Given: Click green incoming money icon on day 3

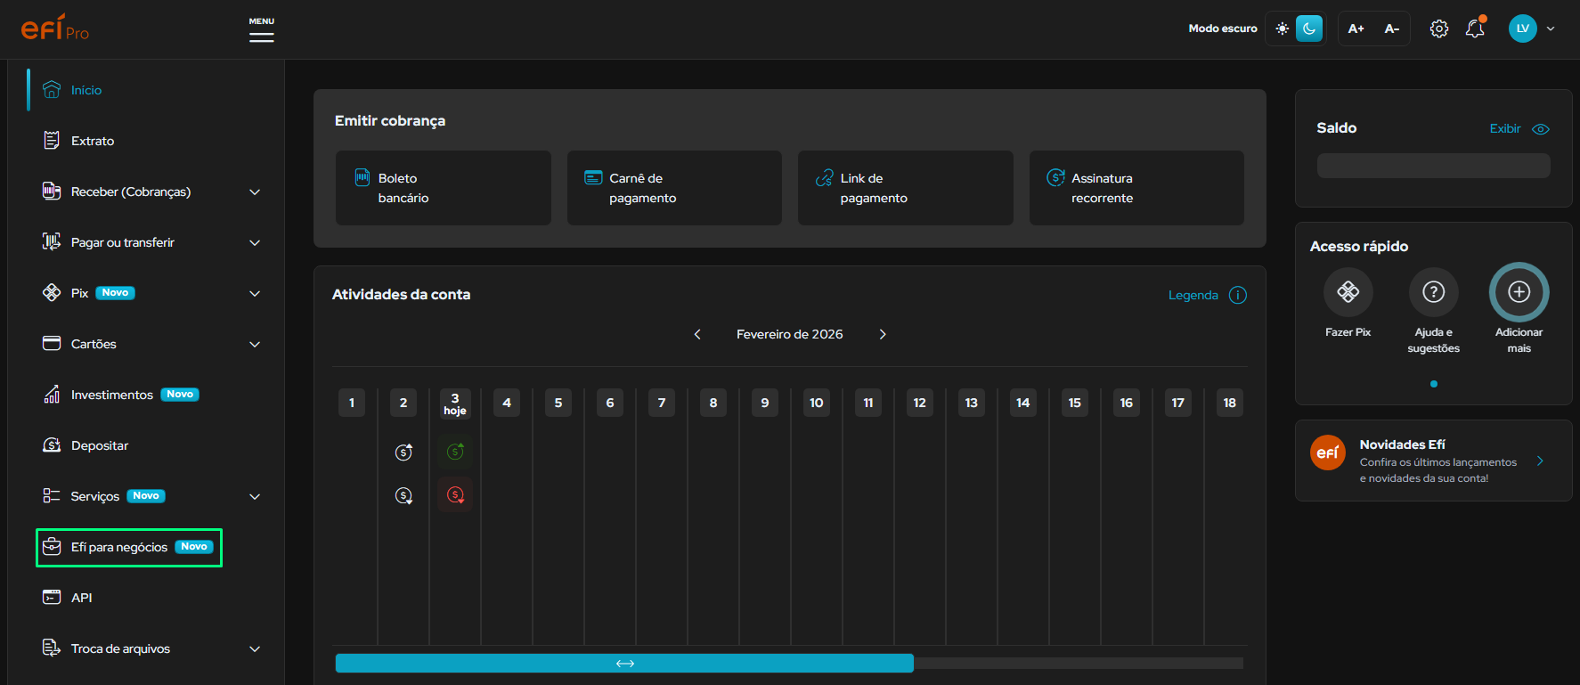Looking at the screenshot, I should click(455, 452).
